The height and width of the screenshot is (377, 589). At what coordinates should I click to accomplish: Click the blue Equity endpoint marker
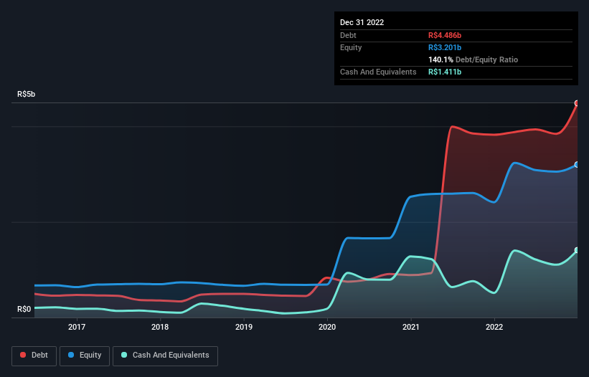pyautogui.click(x=577, y=165)
